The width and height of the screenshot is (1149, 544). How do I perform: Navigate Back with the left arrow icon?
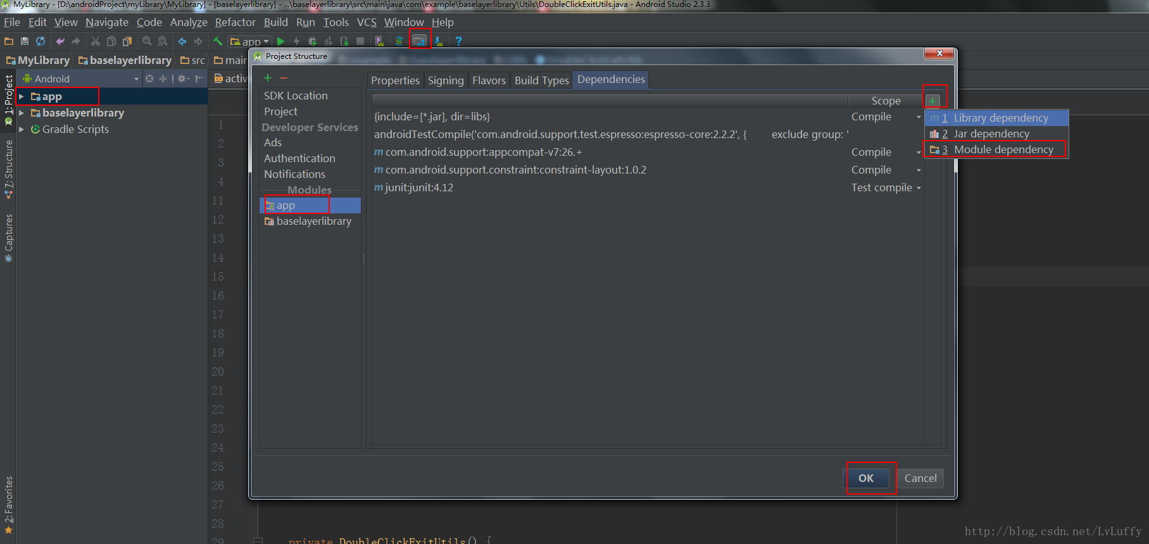[x=182, y=41]
